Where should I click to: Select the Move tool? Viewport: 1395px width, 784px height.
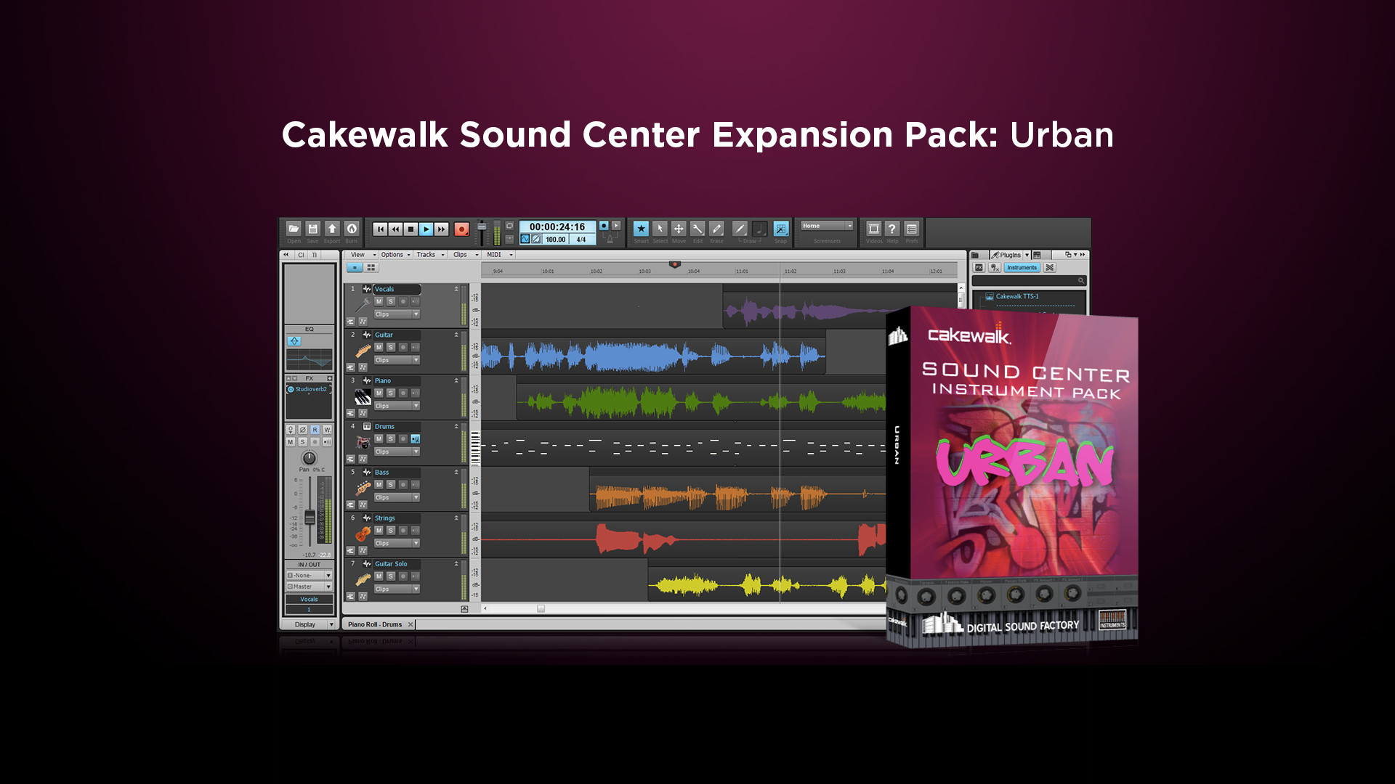click(679, 229)
